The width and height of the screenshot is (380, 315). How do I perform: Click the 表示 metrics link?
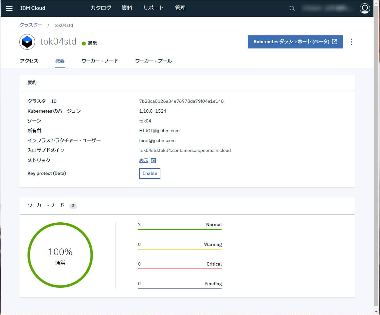(144, 160)
